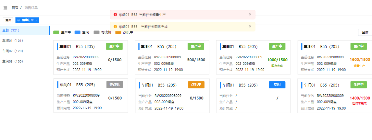Click the gray 等改机 legend swatch

point(96,32)
